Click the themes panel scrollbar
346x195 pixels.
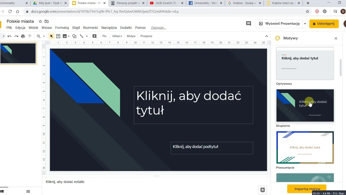tap(341, 68)
